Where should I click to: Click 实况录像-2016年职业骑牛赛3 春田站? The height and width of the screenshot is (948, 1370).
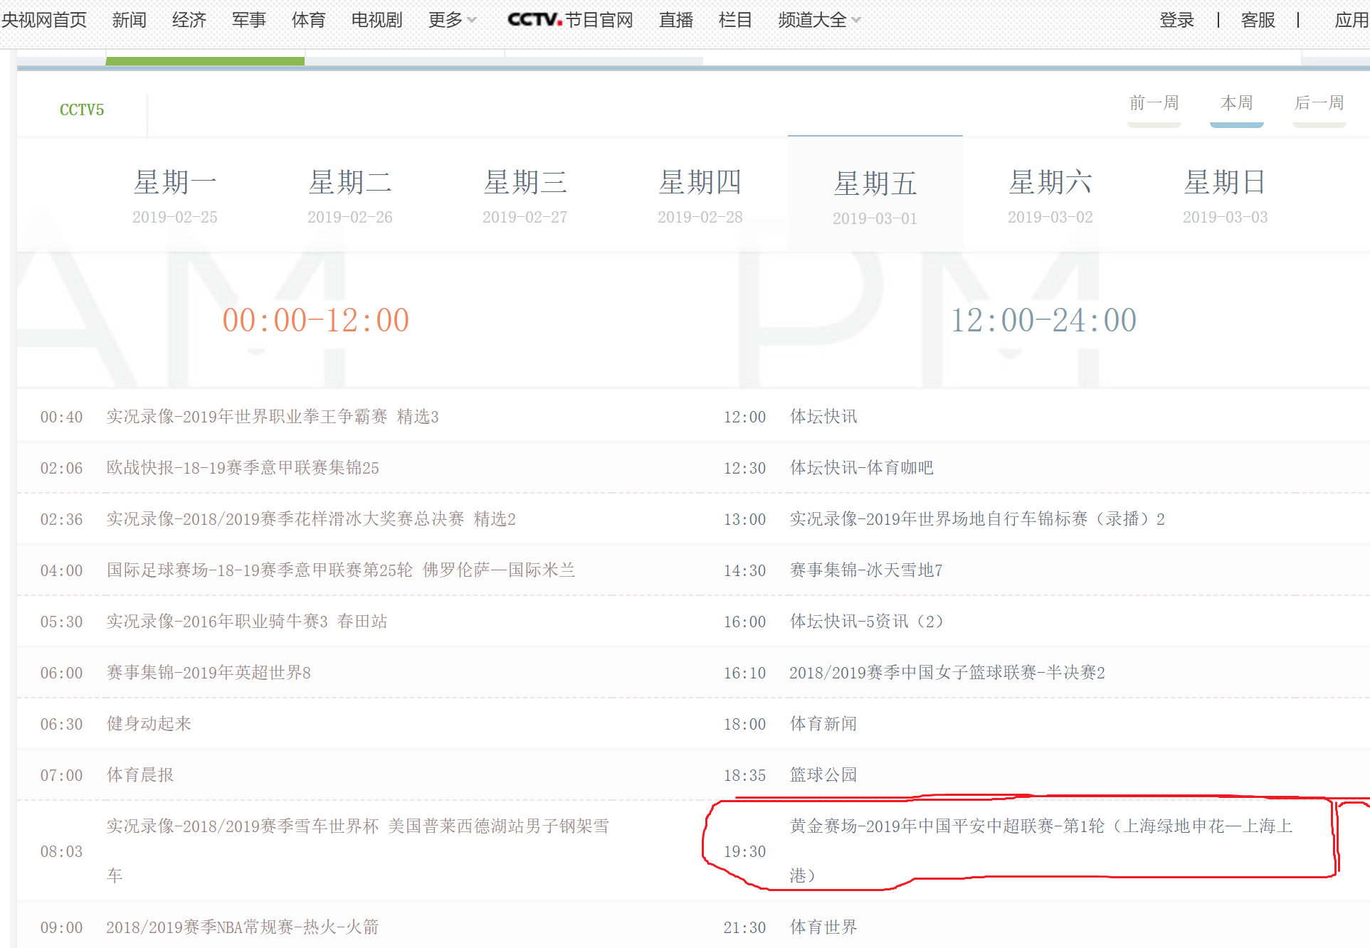(x=247, y=622)
